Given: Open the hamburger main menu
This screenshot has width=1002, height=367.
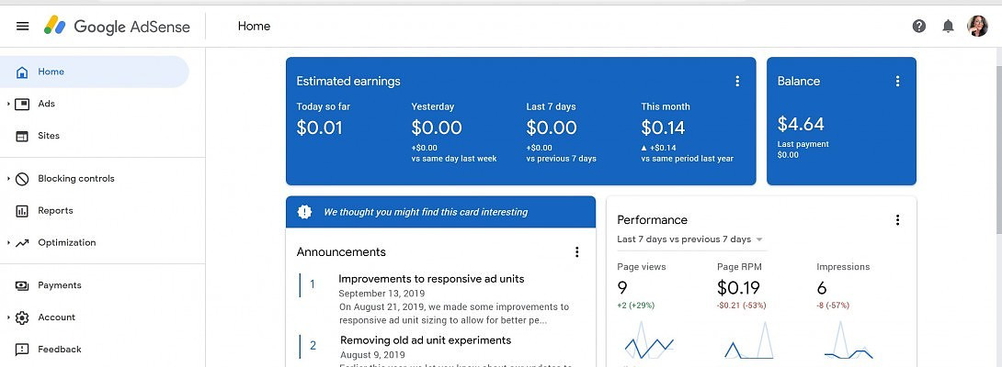Looking at the screenshot, I should point(22,26).
